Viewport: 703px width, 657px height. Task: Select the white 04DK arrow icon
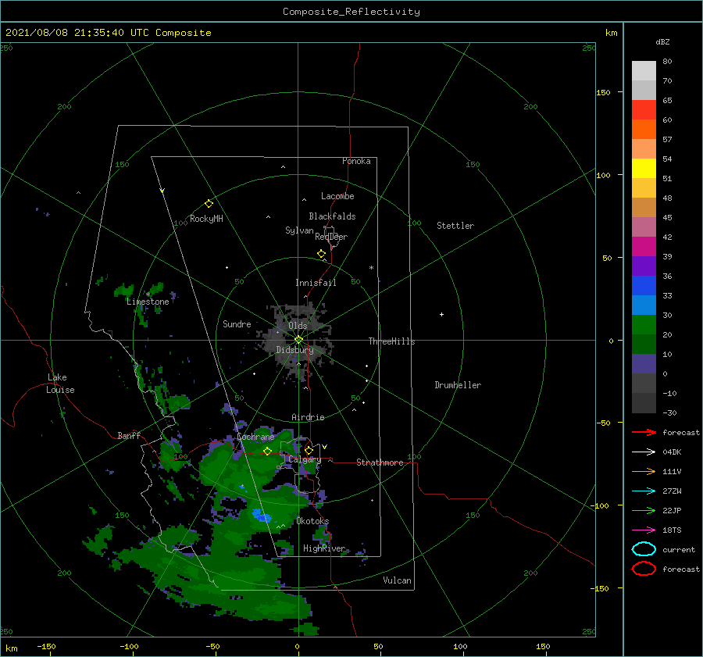pyautogui.click(x=644, y=452)
